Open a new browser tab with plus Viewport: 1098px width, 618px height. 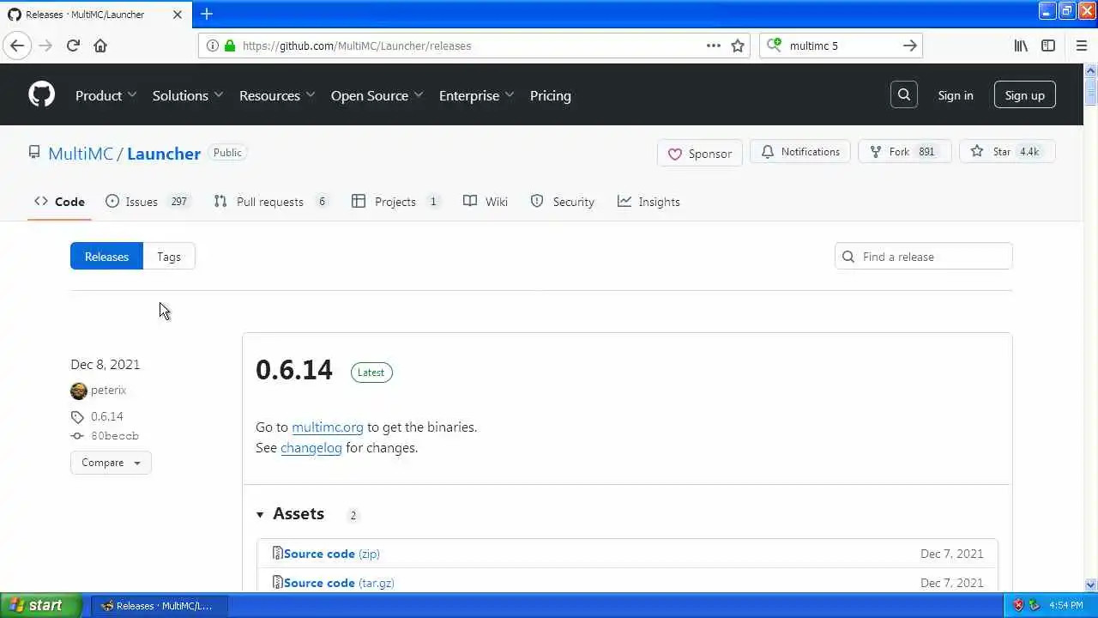[207, 14]
